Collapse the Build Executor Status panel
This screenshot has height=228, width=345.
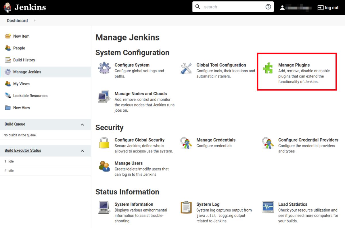pos(82,151)
